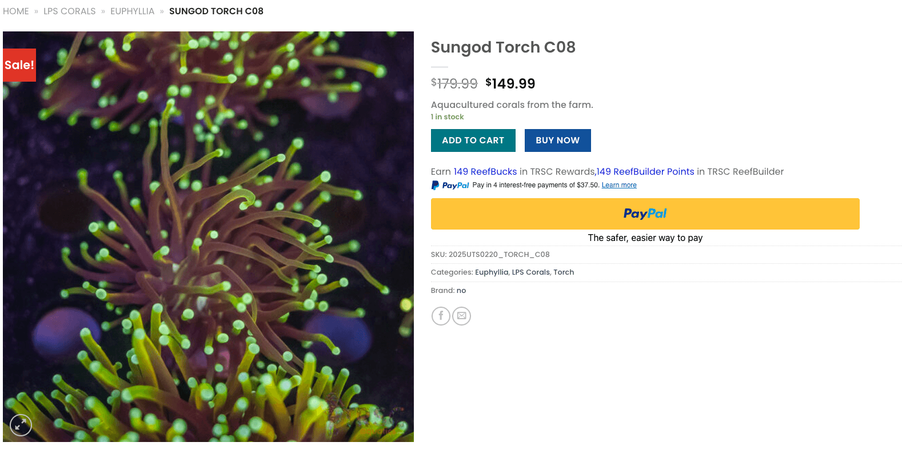Screen dimensions: 902x450
Task: Open the 149 ReefBucks rewards link
Action: tap(484, 171)
